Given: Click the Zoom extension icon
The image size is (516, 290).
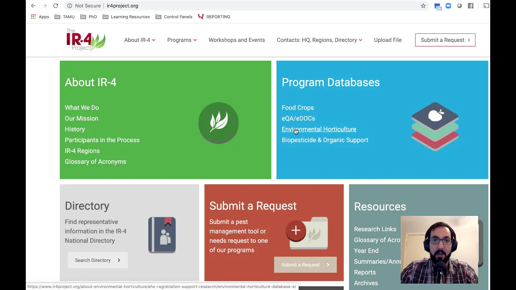Looking at the screenshot, I should point(448,6).
